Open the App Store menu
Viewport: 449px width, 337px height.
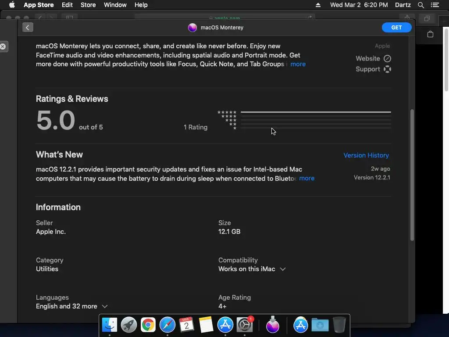39,5
